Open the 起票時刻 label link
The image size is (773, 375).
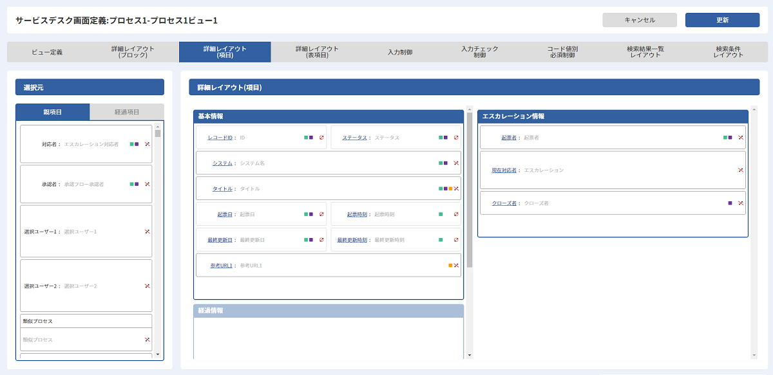(x=357, y=214)
